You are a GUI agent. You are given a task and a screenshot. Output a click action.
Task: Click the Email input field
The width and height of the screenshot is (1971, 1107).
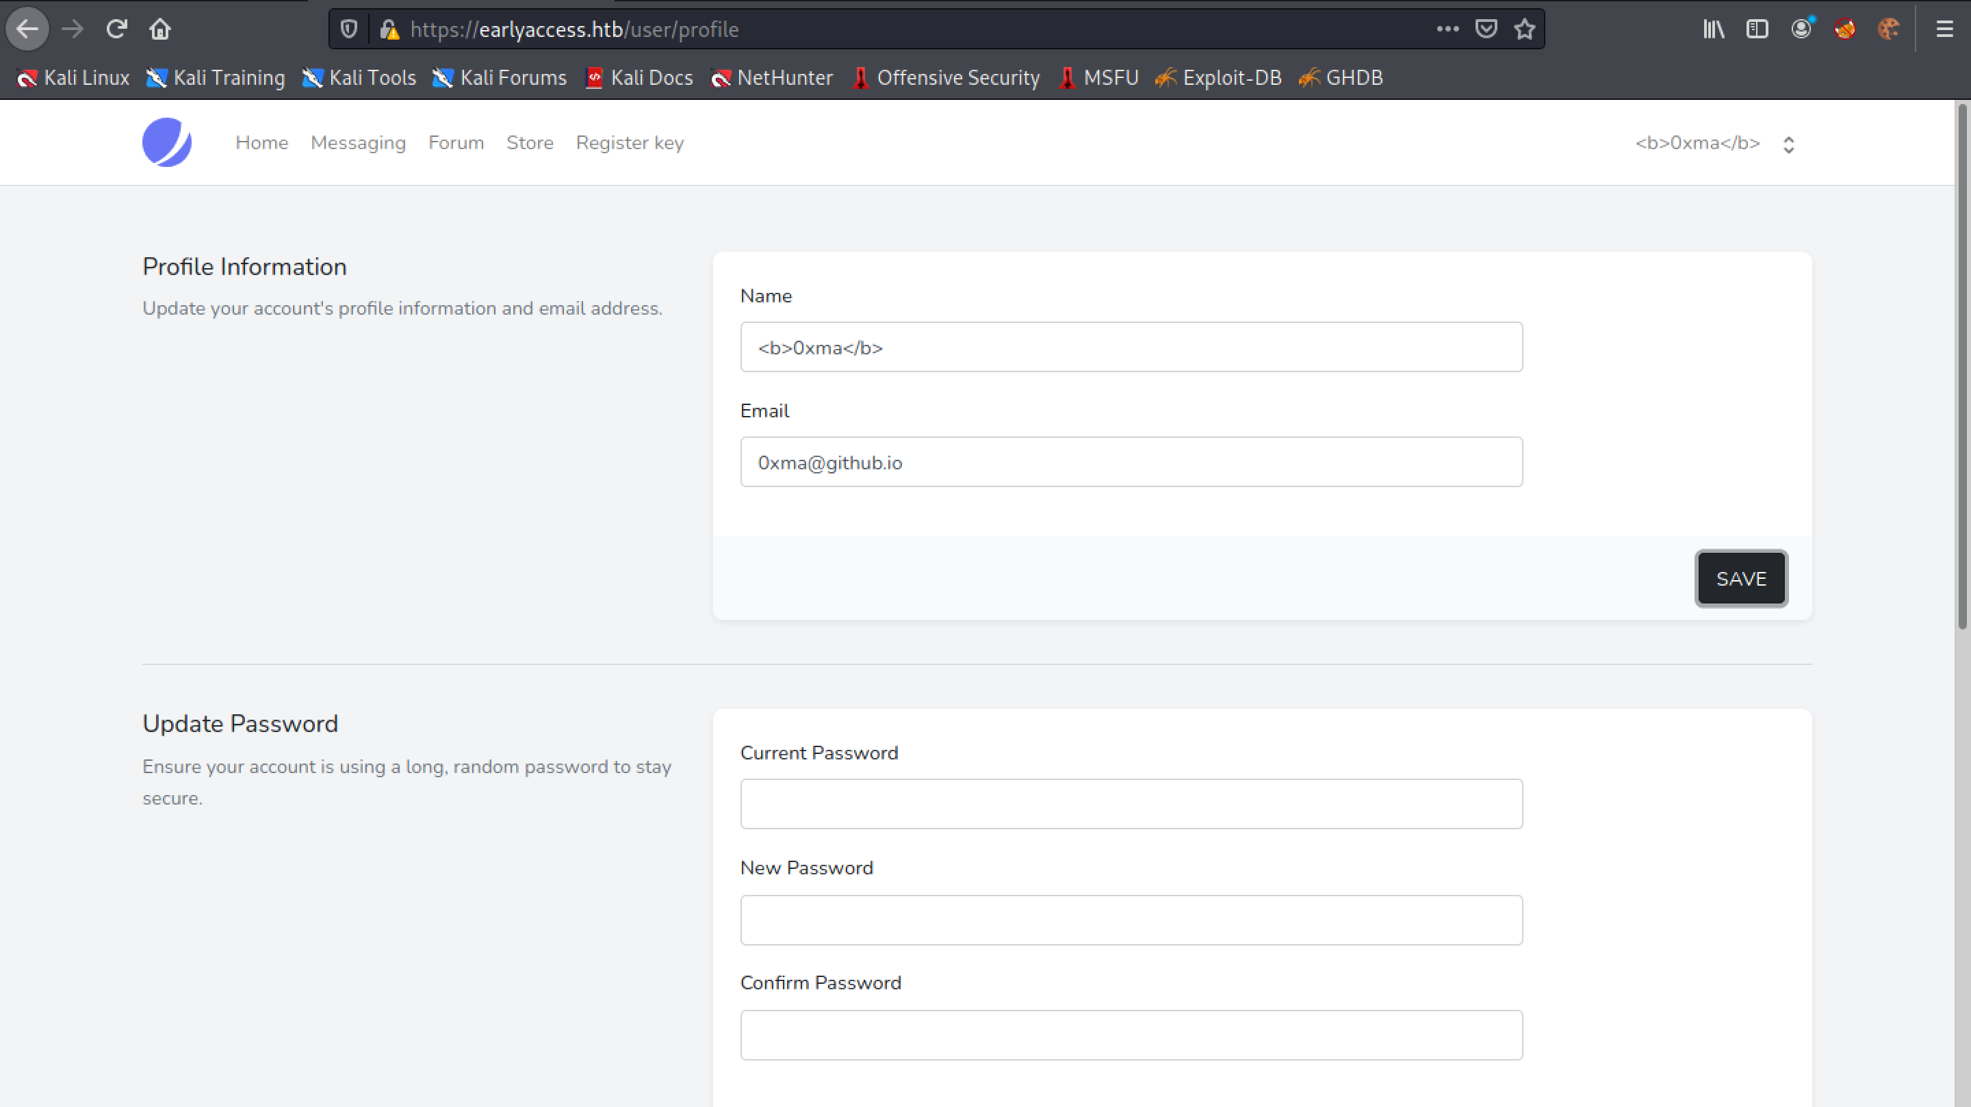1131,462
